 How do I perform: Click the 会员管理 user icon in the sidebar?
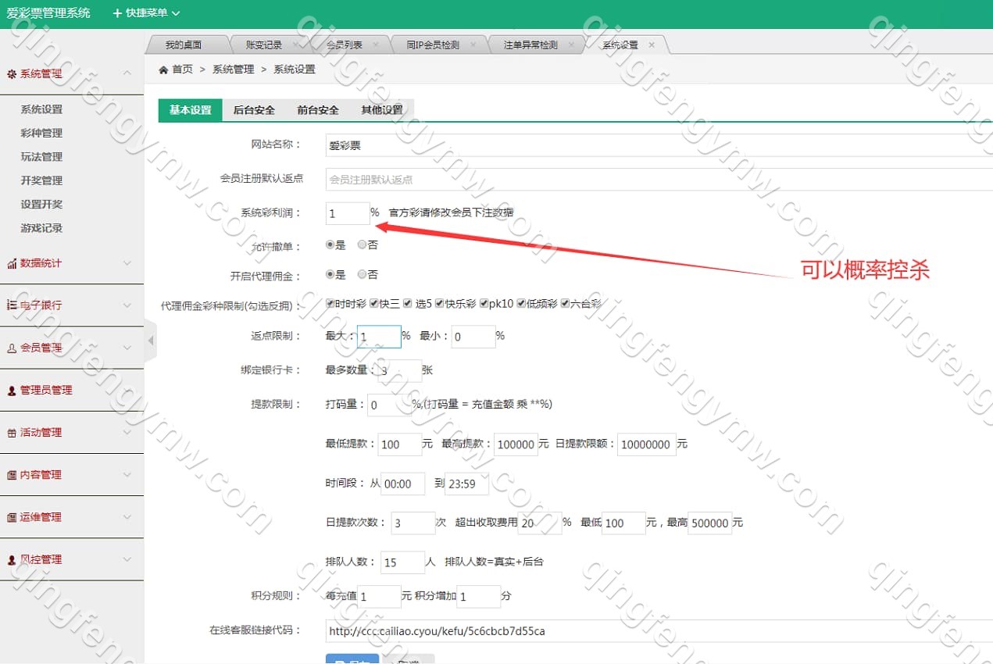pyautogui.click(x=12, y=348)
